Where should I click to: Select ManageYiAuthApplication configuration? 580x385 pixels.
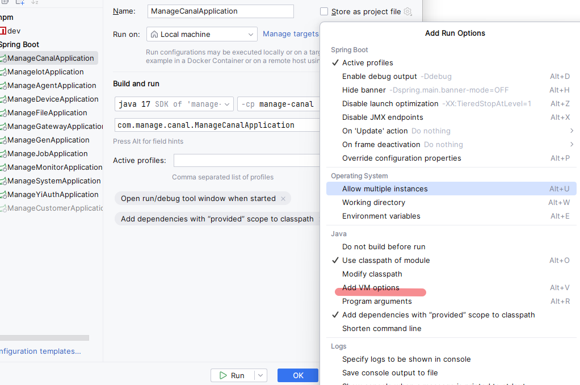point(50,195)
